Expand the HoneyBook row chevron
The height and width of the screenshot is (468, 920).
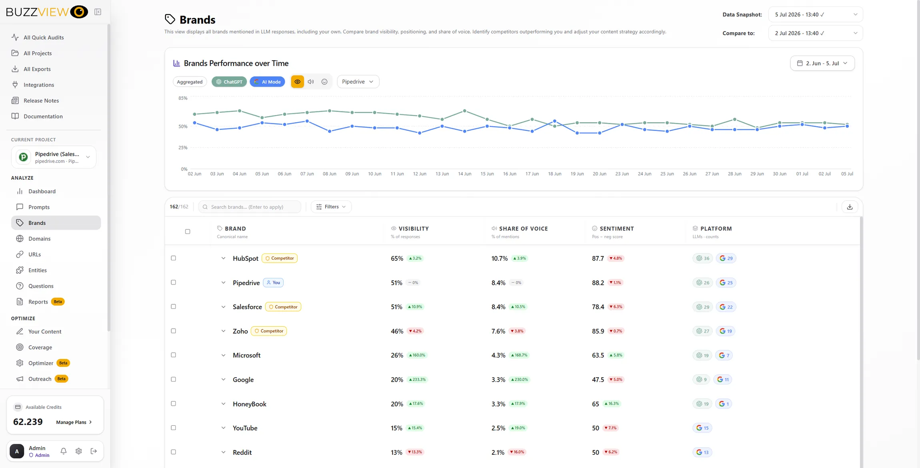[x=223, y=404]
